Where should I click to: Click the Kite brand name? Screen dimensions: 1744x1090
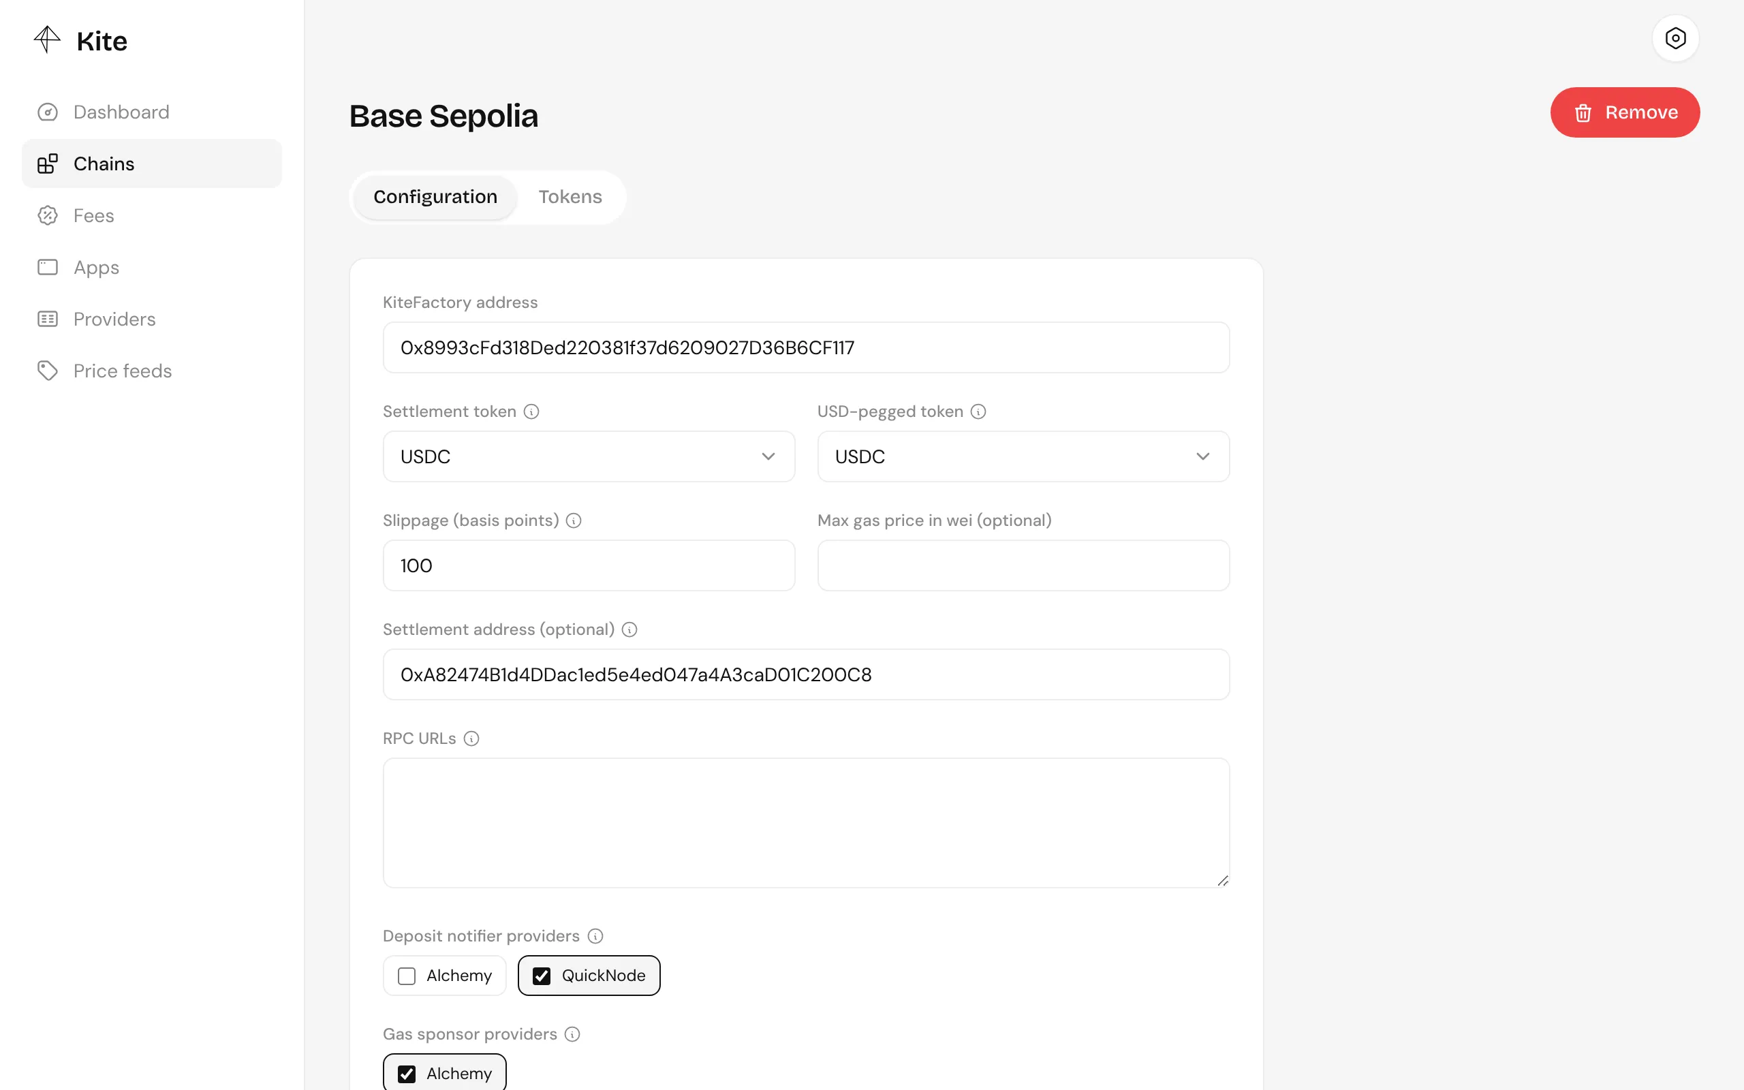pyautogui.click(x=102, y=41)
